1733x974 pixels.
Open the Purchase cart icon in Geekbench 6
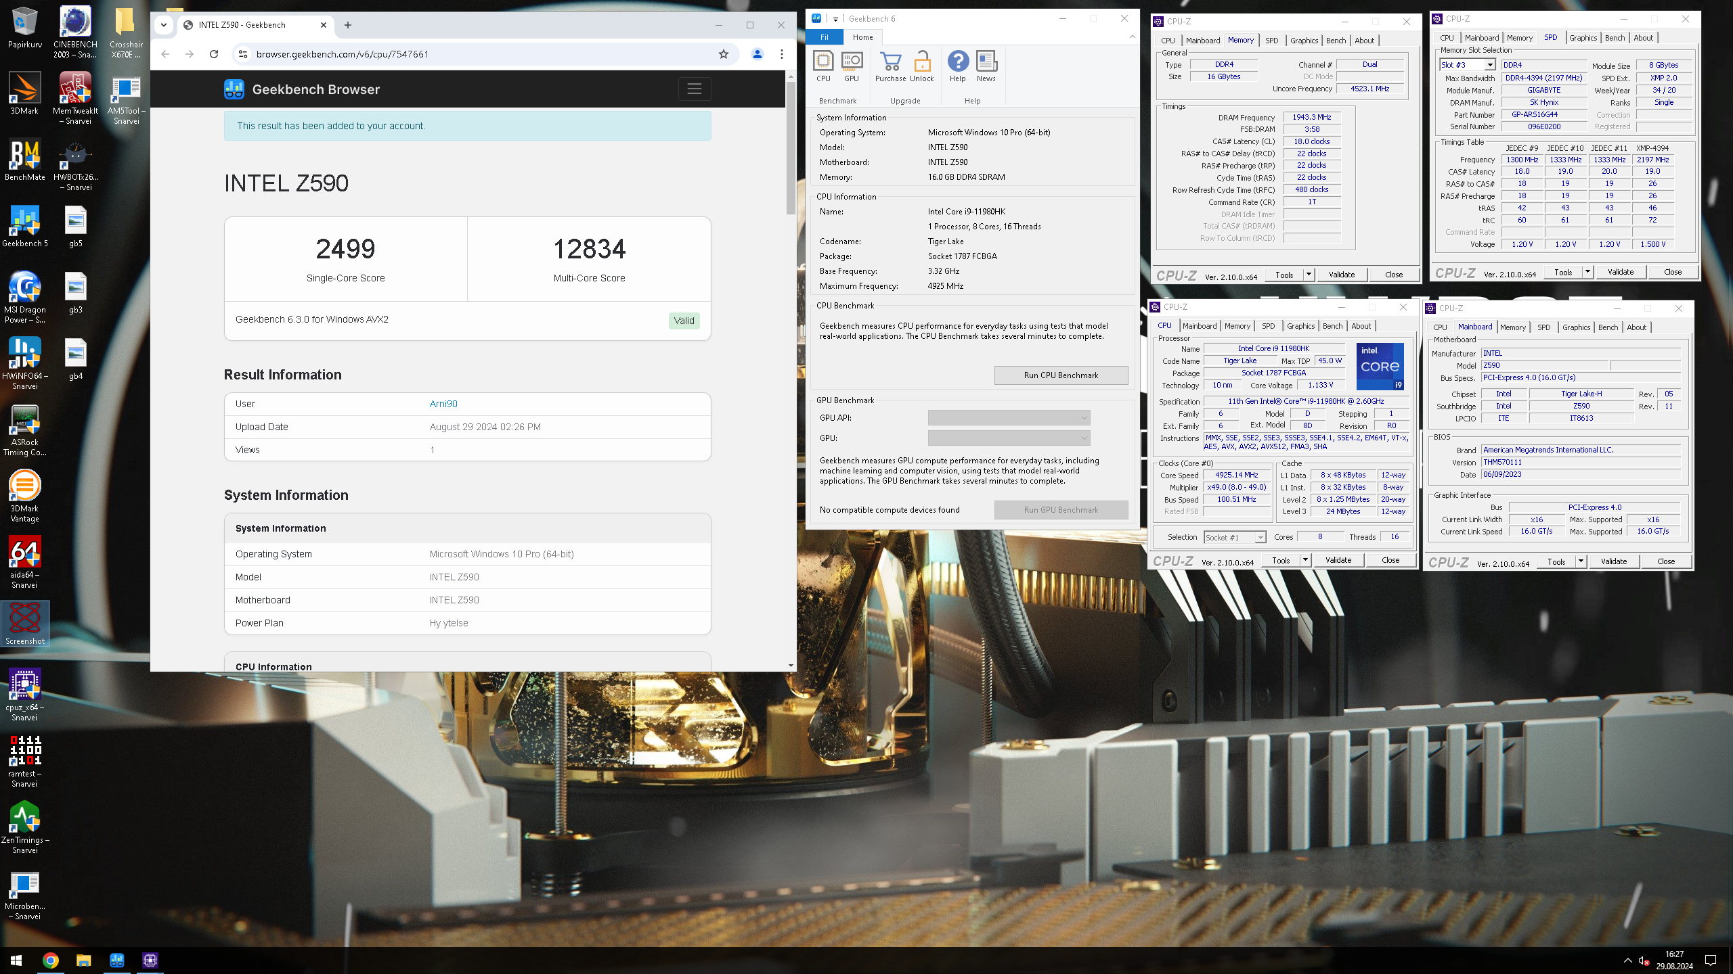click(x=890, y=67)
